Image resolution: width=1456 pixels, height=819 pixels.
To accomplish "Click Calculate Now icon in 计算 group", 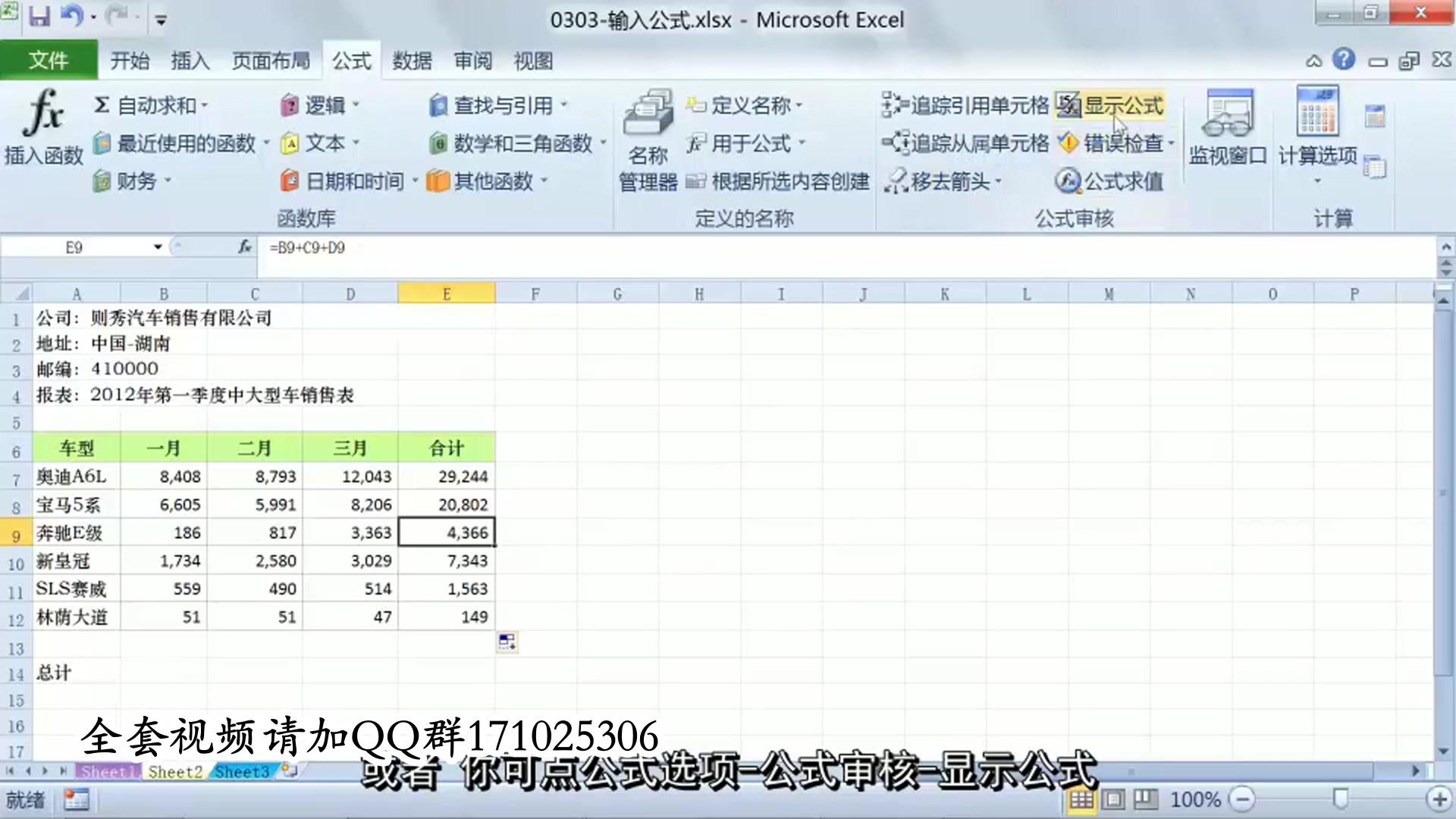I will click(x=1374, y=116).
